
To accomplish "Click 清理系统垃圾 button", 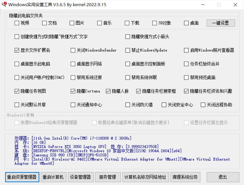I will (x=185, y=177).
